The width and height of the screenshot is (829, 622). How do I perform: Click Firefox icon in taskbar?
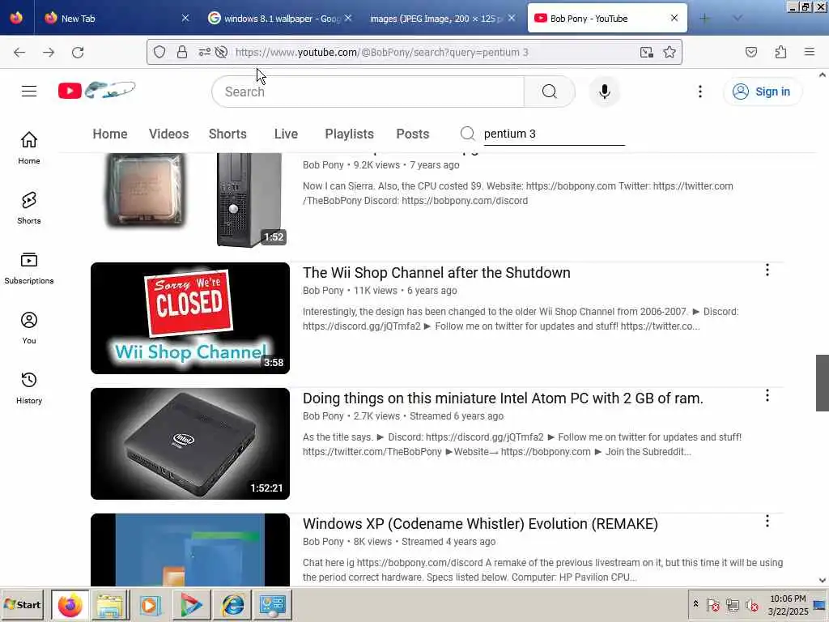(x=70, y=604)
